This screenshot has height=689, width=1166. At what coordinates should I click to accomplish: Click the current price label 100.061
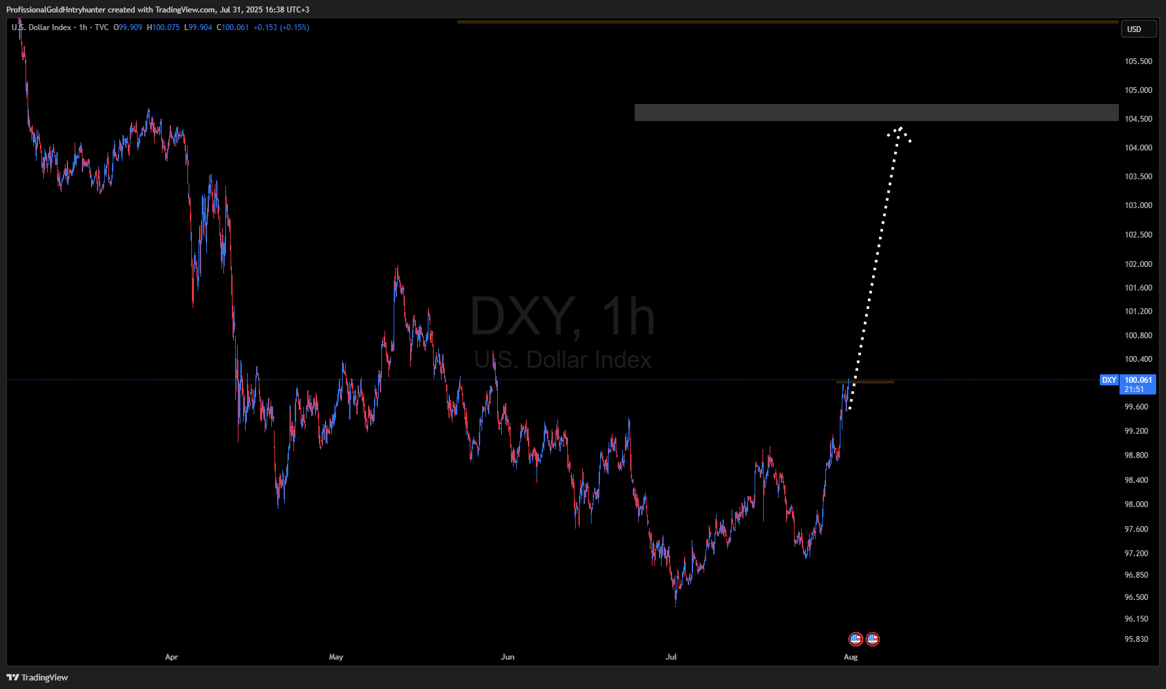(x=1138, y=380)
